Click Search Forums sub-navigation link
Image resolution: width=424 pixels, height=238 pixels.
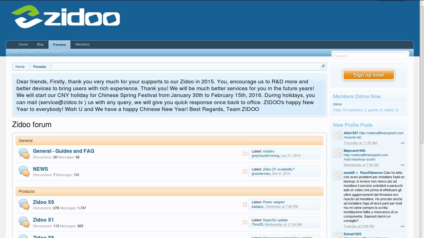23,53
